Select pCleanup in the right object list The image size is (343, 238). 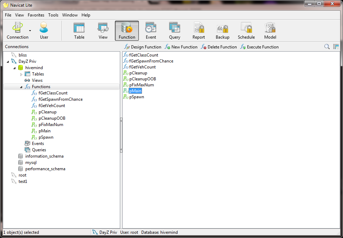[x=138, y=73]
